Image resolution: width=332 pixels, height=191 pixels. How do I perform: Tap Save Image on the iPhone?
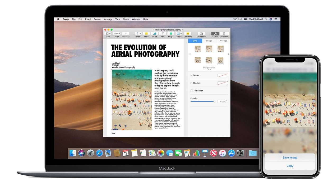290,158
